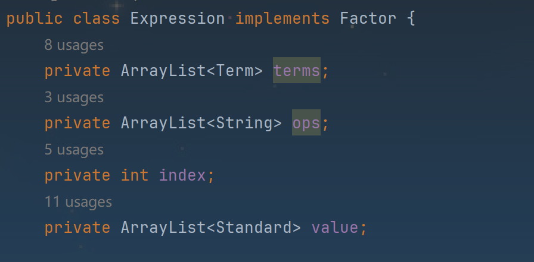The width and height of the screenshot is (534, 262).
Task: Click the opening brace after Factor
Action: pos(411,18)
